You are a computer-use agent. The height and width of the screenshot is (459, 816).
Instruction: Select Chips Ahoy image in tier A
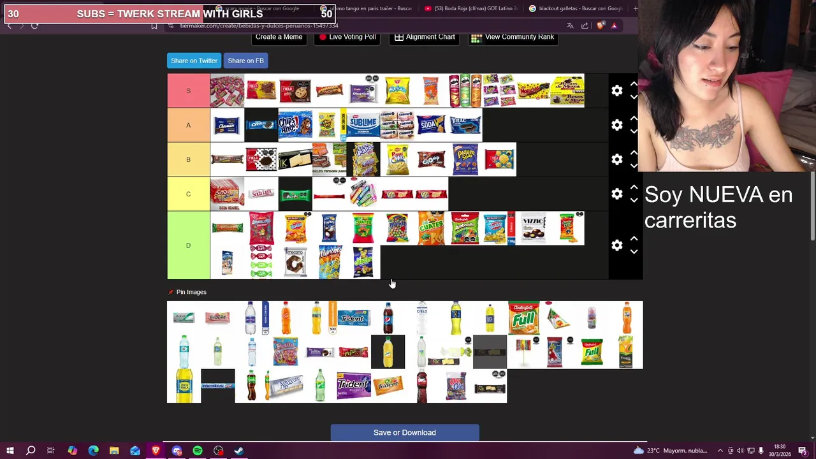click(295, 125)
